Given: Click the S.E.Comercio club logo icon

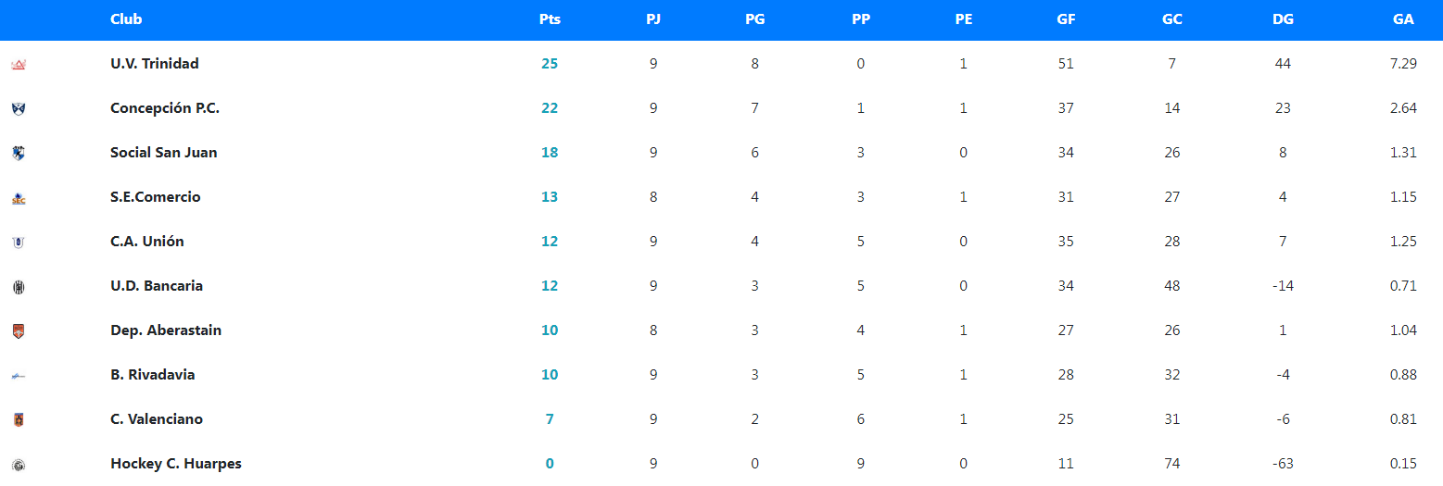Looking at the screenshot, I should [19, 198].
